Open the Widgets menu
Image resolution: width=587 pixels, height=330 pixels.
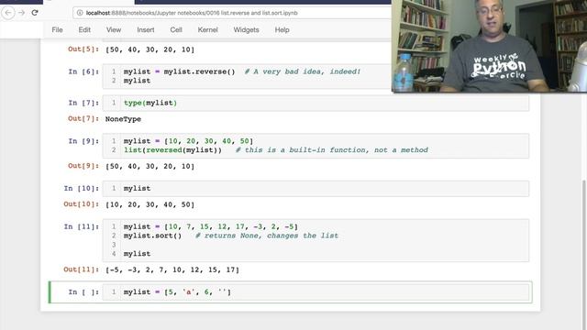click(246, 30)
